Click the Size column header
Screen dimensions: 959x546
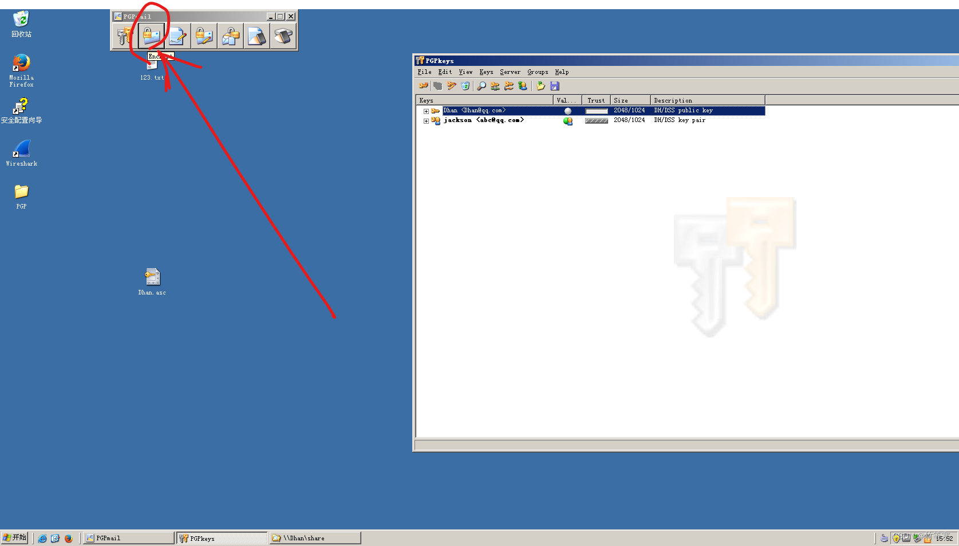(630, 100)
